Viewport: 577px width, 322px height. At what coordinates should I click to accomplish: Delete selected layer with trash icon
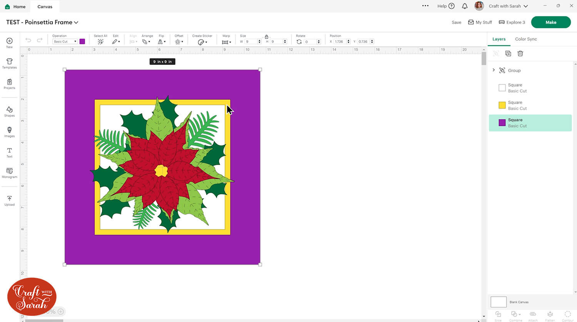[520, 54]
